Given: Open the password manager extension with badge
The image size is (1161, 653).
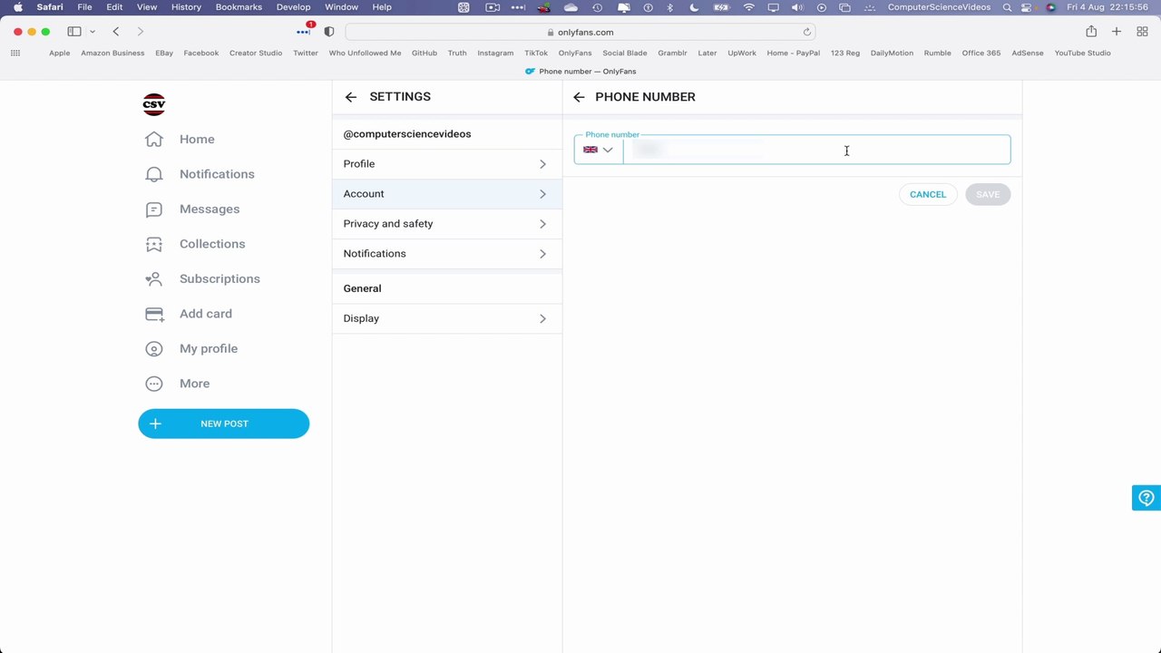Looking at the screenshot, I should point(304,31).
